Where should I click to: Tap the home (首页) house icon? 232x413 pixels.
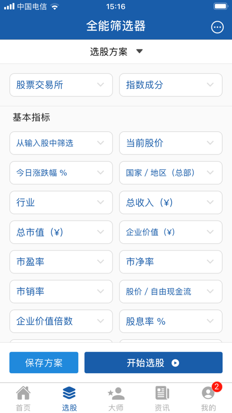pos(23,393)
